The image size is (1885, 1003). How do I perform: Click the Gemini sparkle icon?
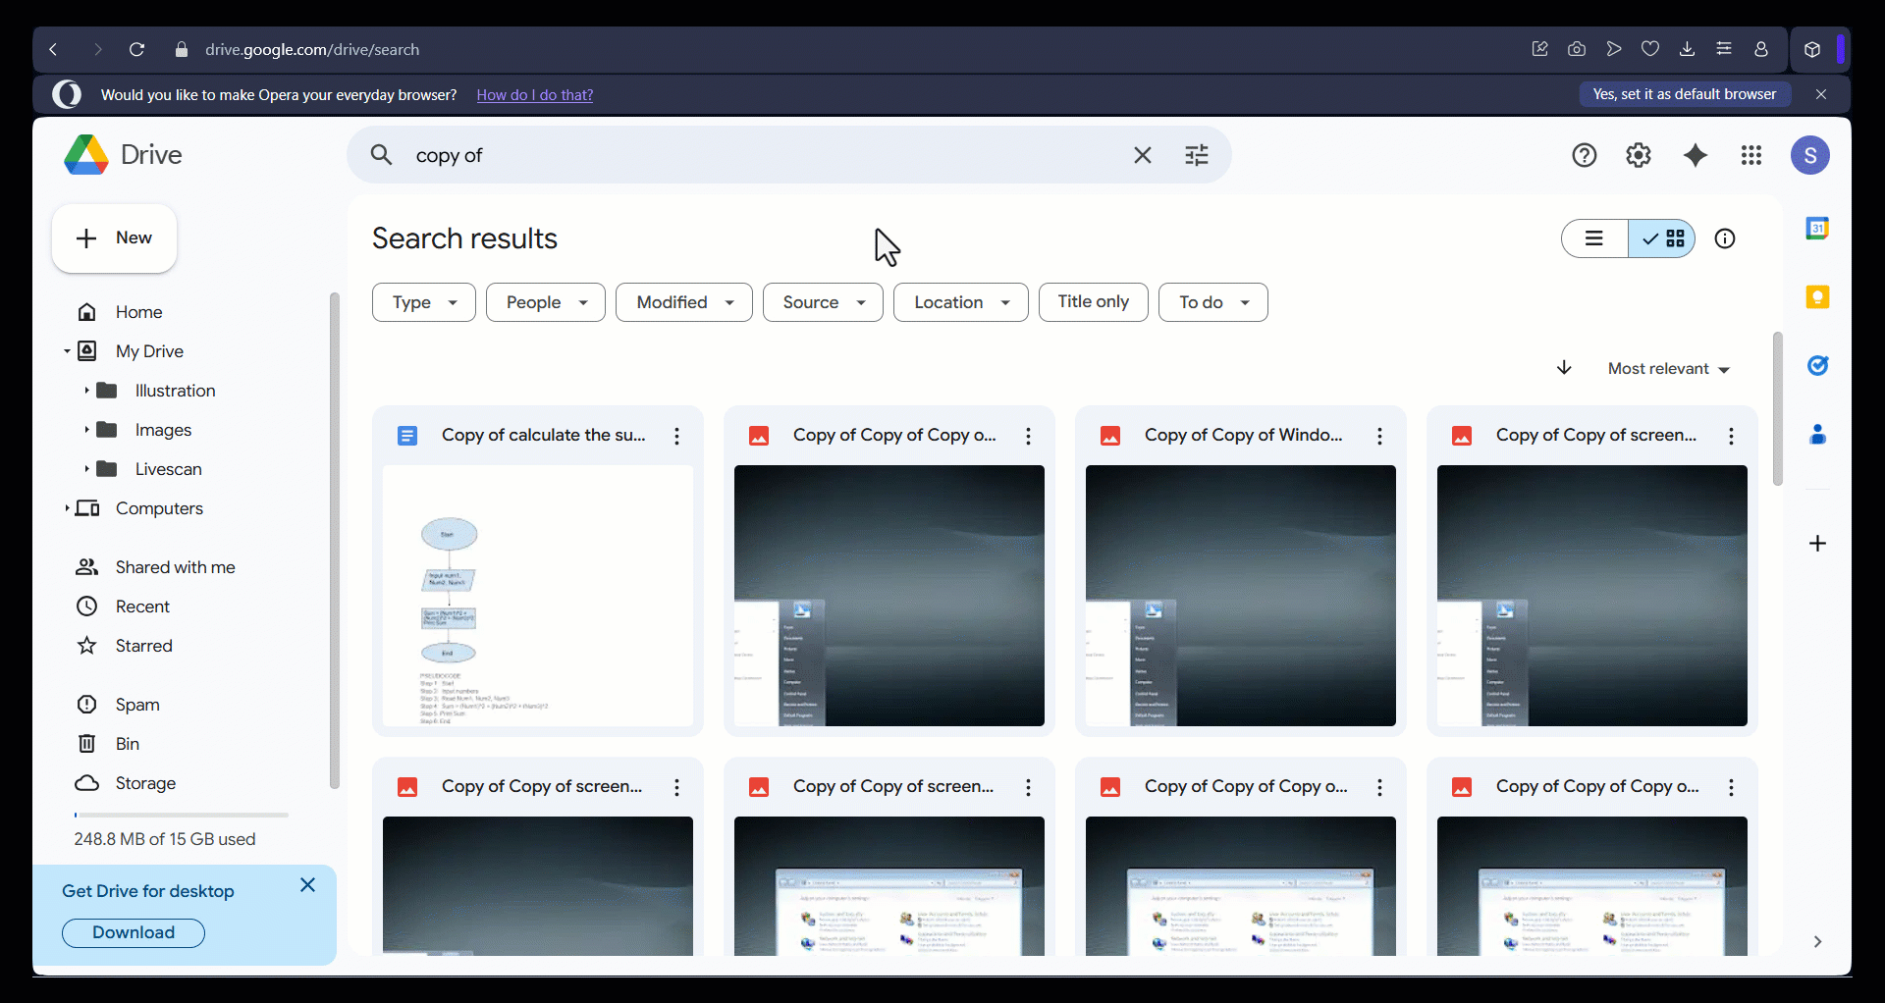tap(1695, 155)
